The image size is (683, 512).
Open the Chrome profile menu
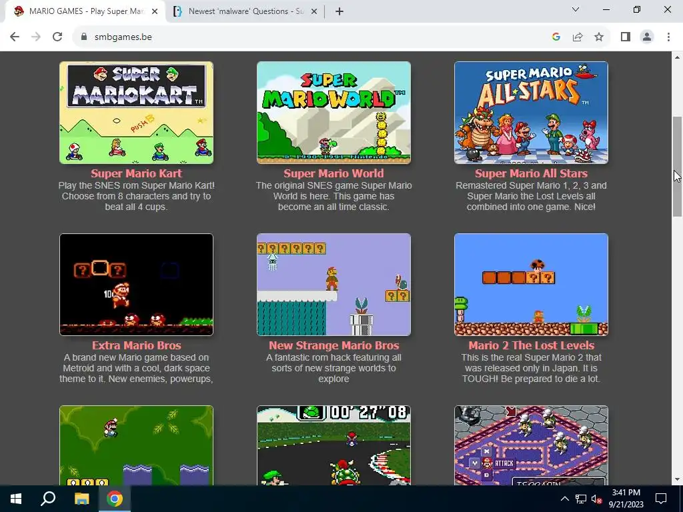coord(647,37)
